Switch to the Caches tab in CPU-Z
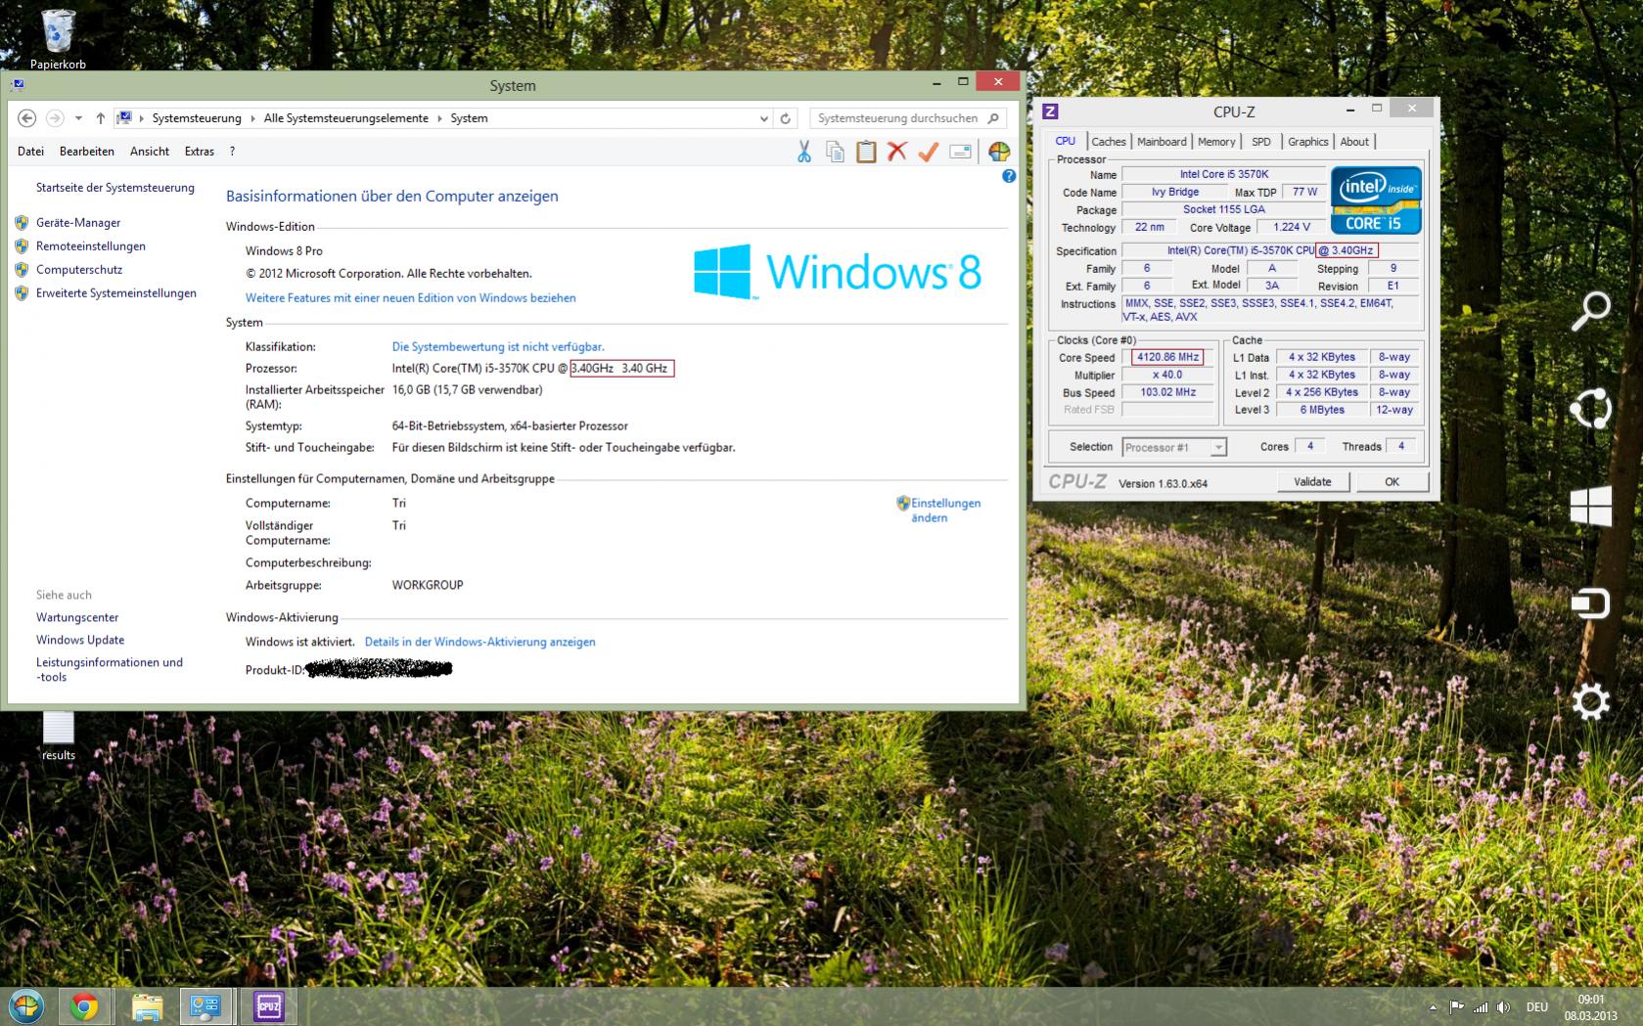Screen dimensions: 1643x1026 coord(1109,142)
